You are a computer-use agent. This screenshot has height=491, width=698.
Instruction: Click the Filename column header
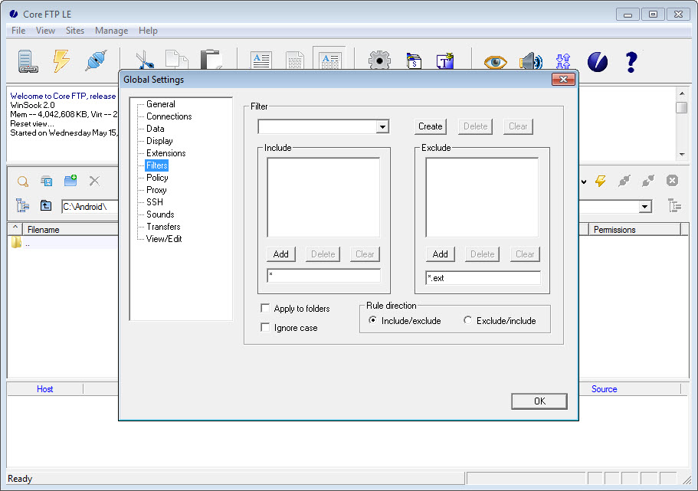(70, 230)
